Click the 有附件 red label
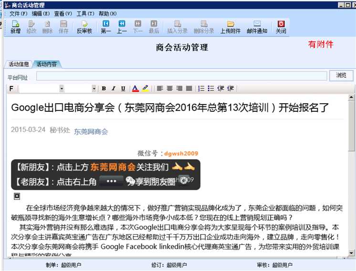 [x=321, y=44]
